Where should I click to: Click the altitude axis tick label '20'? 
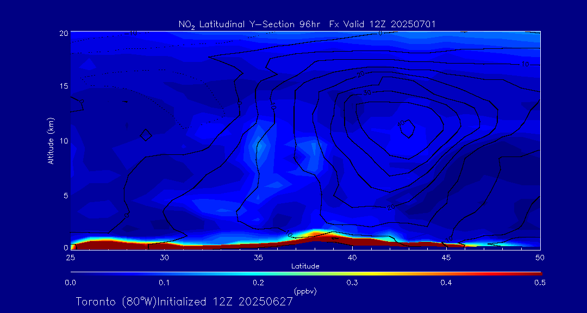(x=64, y=33)
